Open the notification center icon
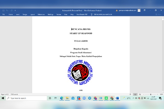Image resolution: width=164 pixels, height=109 pixels. [160, 98]
